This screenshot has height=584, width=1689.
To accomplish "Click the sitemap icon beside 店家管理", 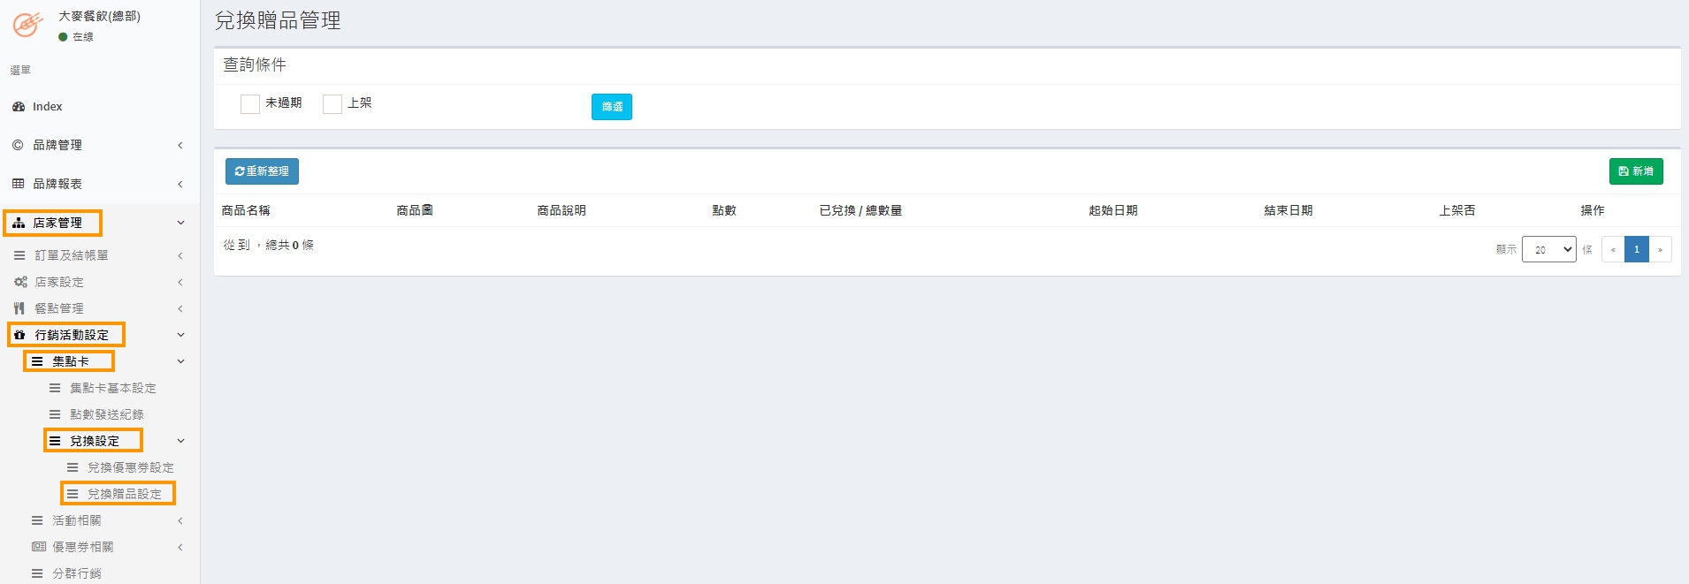I will [x=19, y=223].
